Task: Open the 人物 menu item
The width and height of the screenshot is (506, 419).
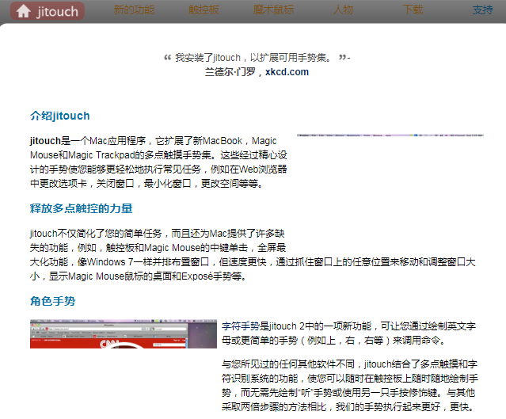Action: click(x=343, y=10)
